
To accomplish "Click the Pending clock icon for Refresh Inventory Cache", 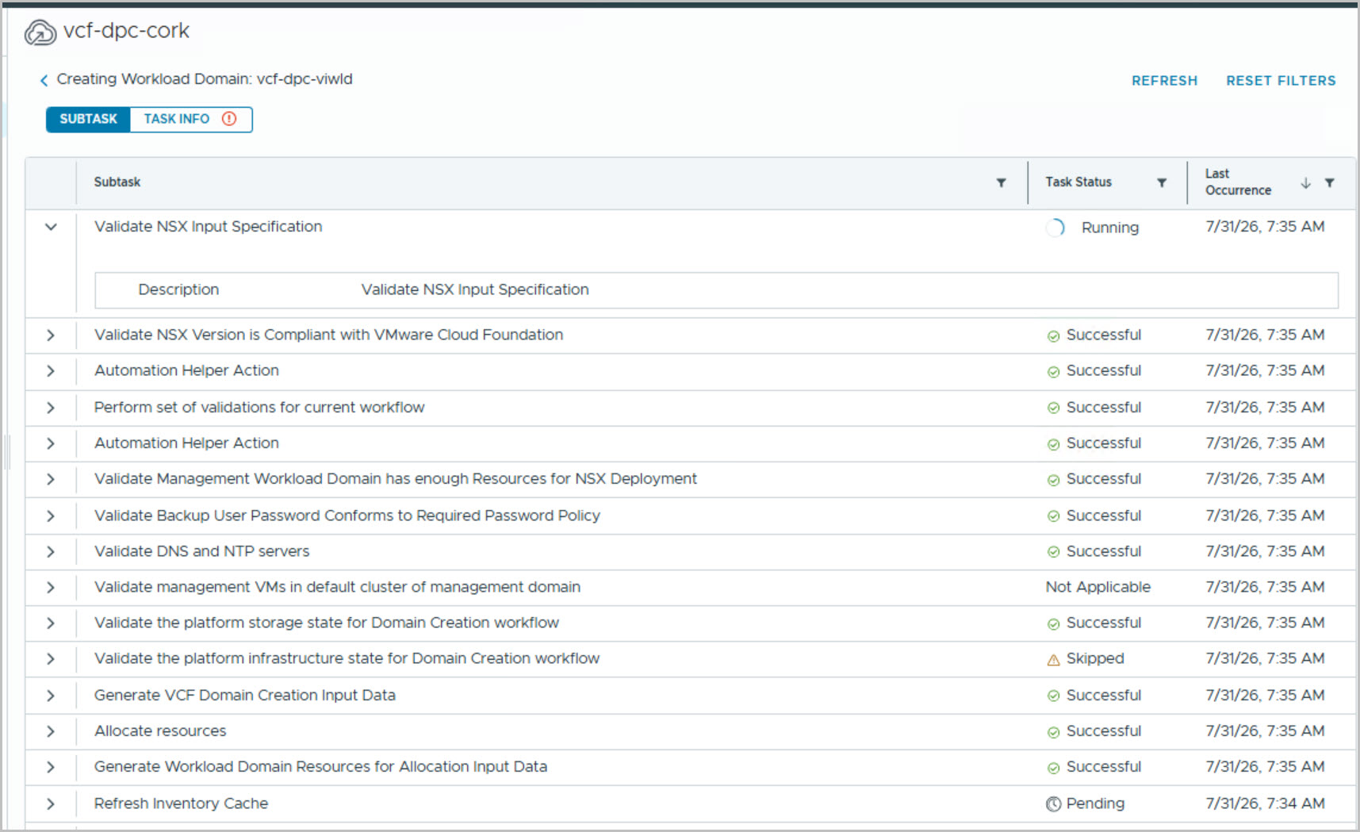I will pos(1053,804).
